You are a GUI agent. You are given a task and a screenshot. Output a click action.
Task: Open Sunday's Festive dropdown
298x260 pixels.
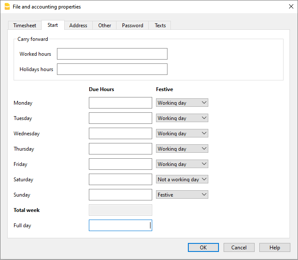tap(182, 195)
